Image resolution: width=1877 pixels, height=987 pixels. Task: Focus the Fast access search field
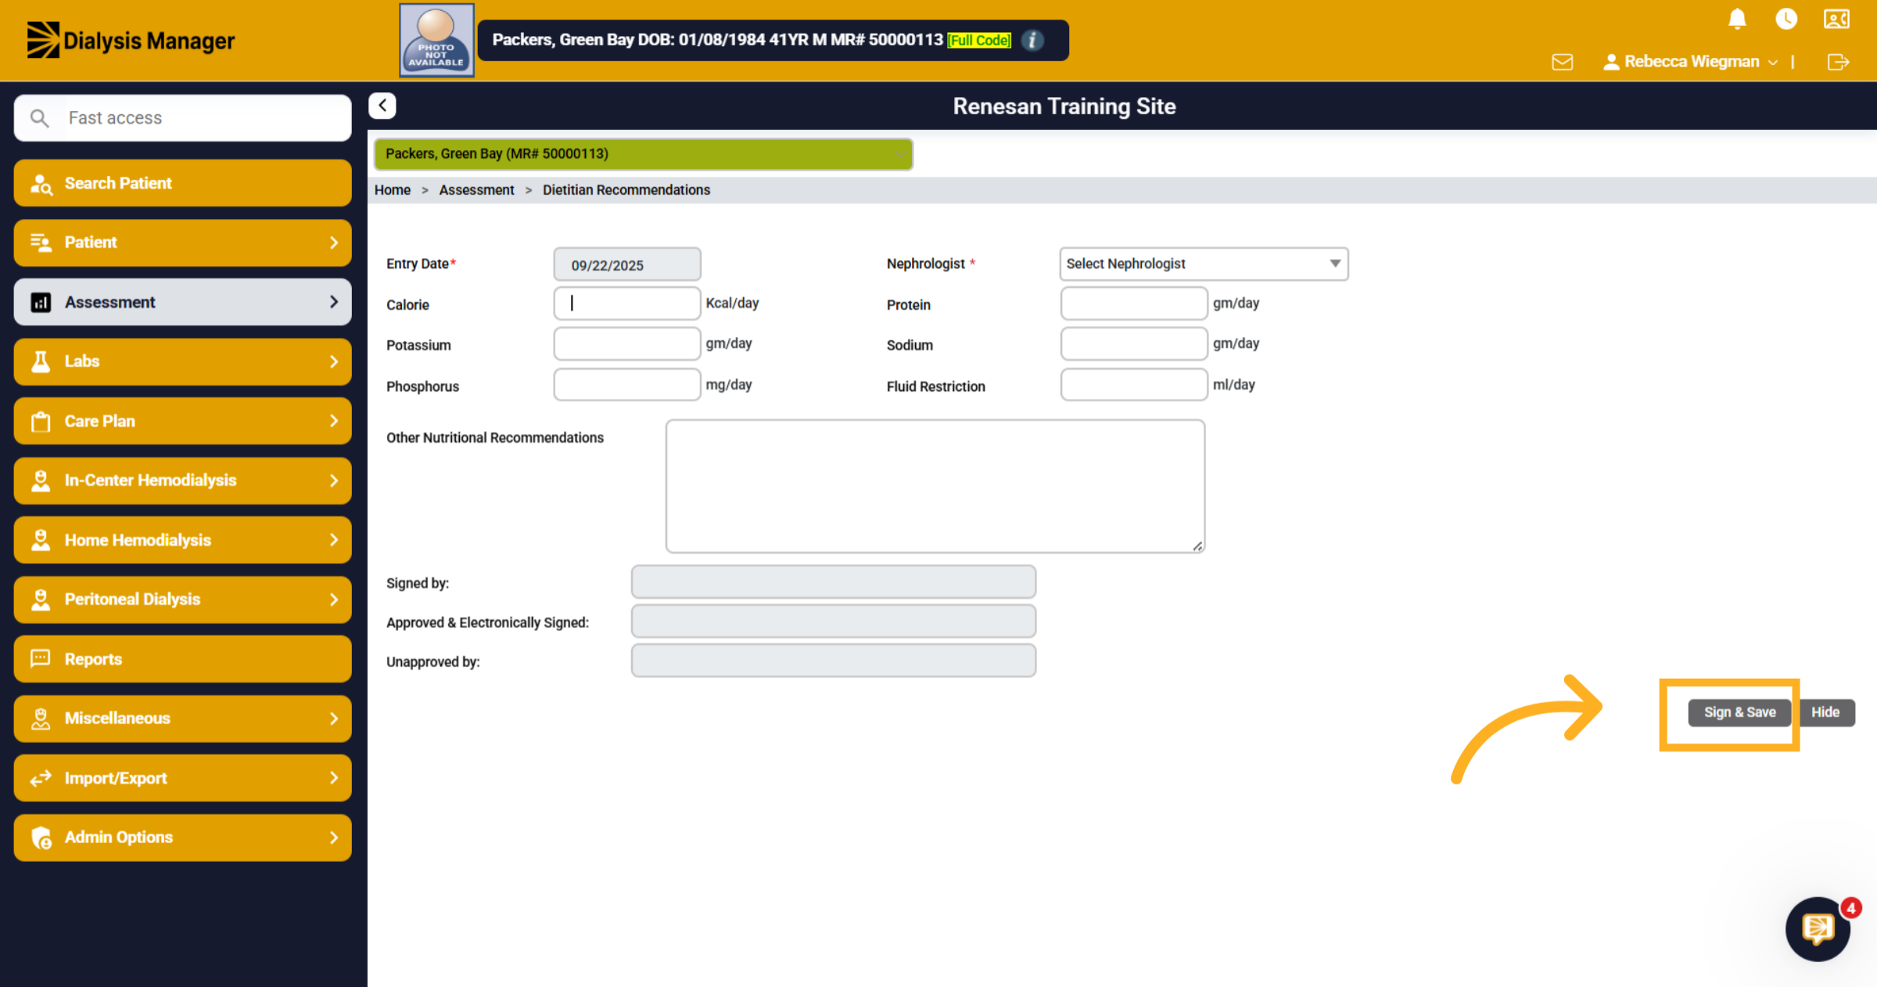182,118
